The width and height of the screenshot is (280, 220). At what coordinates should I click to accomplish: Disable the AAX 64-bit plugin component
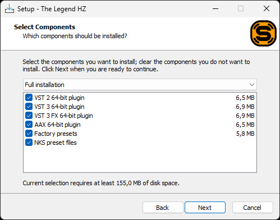pos(29,125)
